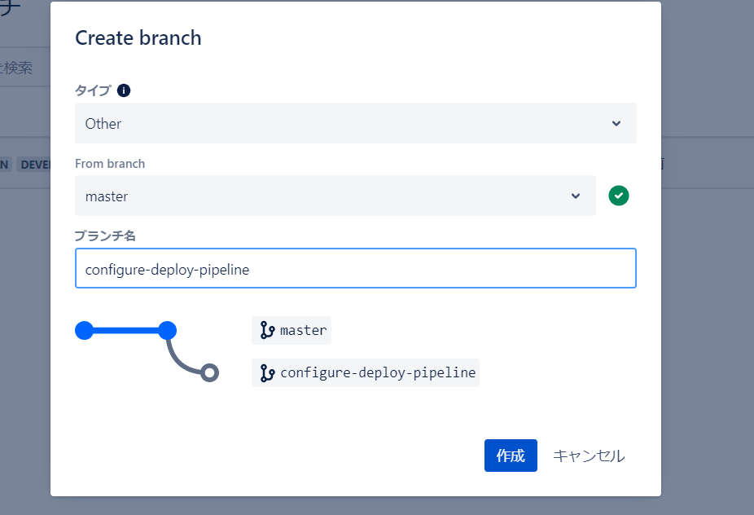
Task: Click the master branch tag text
Action: point(304,330)
